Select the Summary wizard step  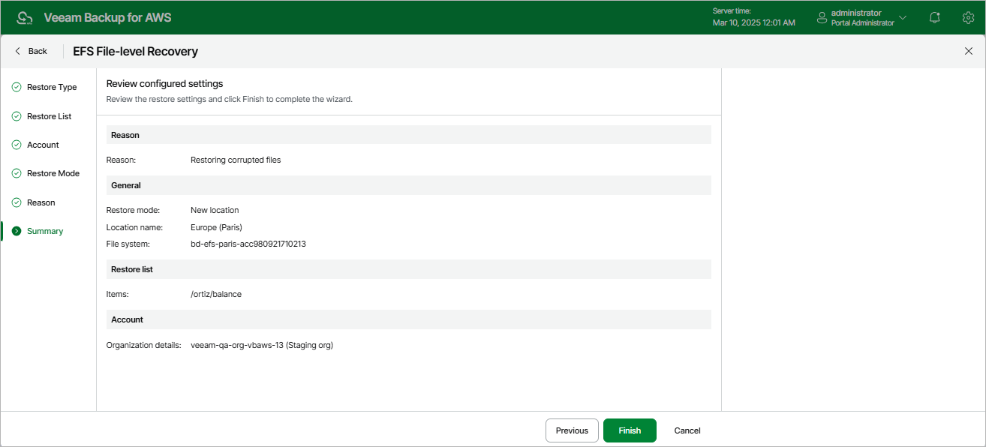45,231
